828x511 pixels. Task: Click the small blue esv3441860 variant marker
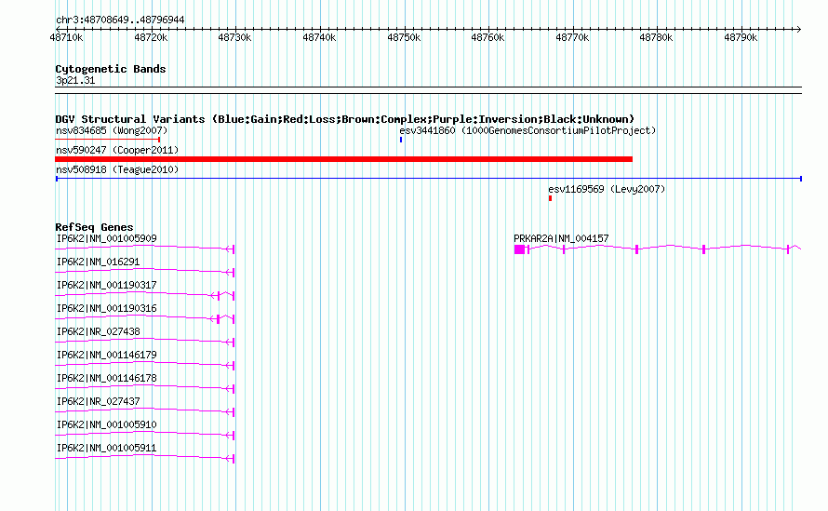(x=401, y=140)
